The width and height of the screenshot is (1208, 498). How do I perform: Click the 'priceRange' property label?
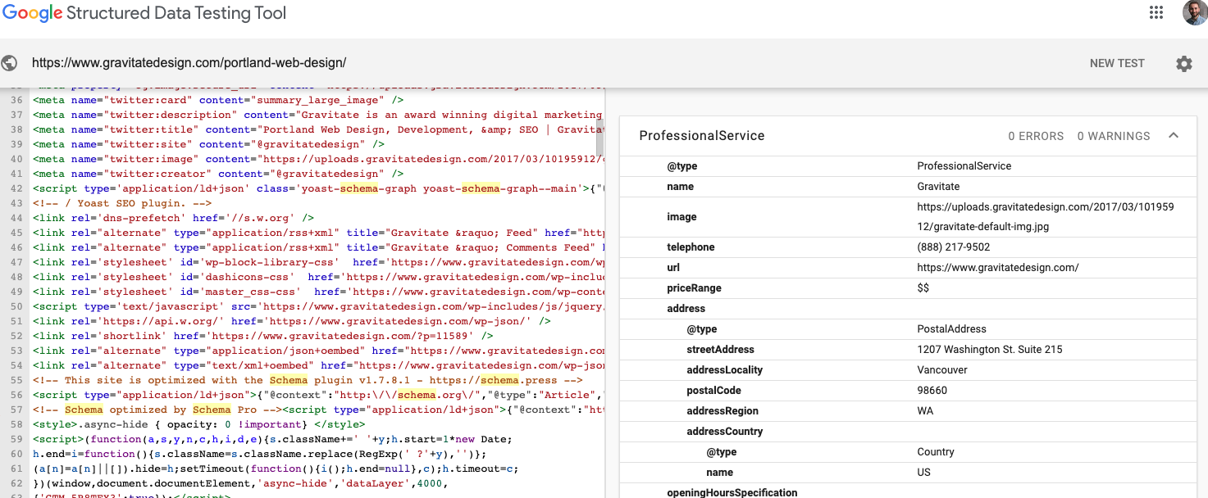point(694,288)
